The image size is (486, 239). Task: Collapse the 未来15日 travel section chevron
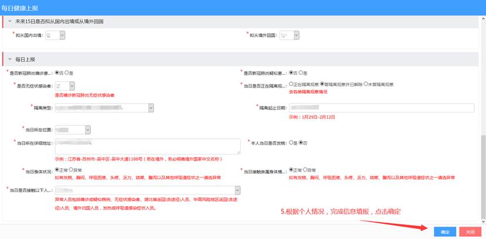pos(10,21)
